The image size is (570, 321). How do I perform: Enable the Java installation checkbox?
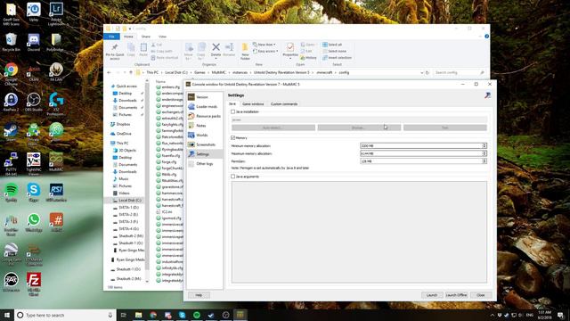(x=233, y=111)
